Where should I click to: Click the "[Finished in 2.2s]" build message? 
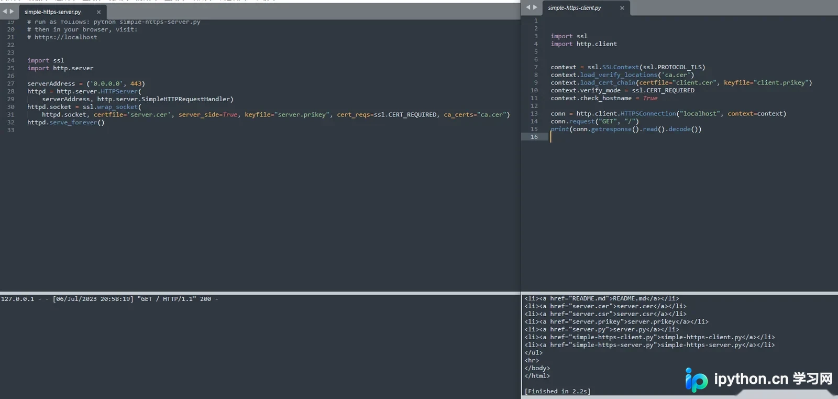pos(557,391)
